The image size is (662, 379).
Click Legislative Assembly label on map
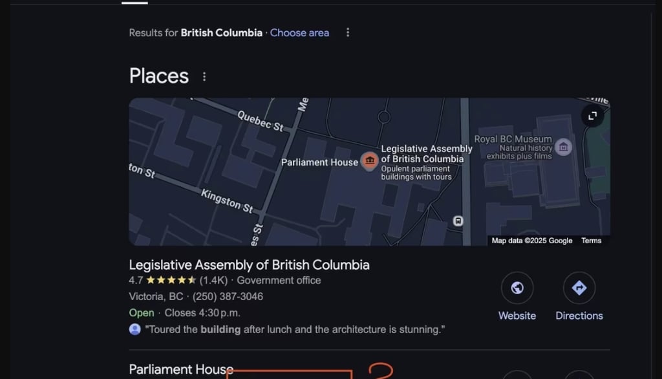pos(427,154)
